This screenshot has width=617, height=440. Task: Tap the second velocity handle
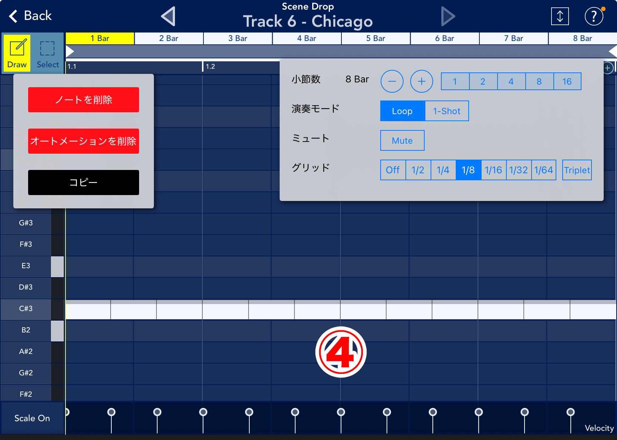(111, 412)
